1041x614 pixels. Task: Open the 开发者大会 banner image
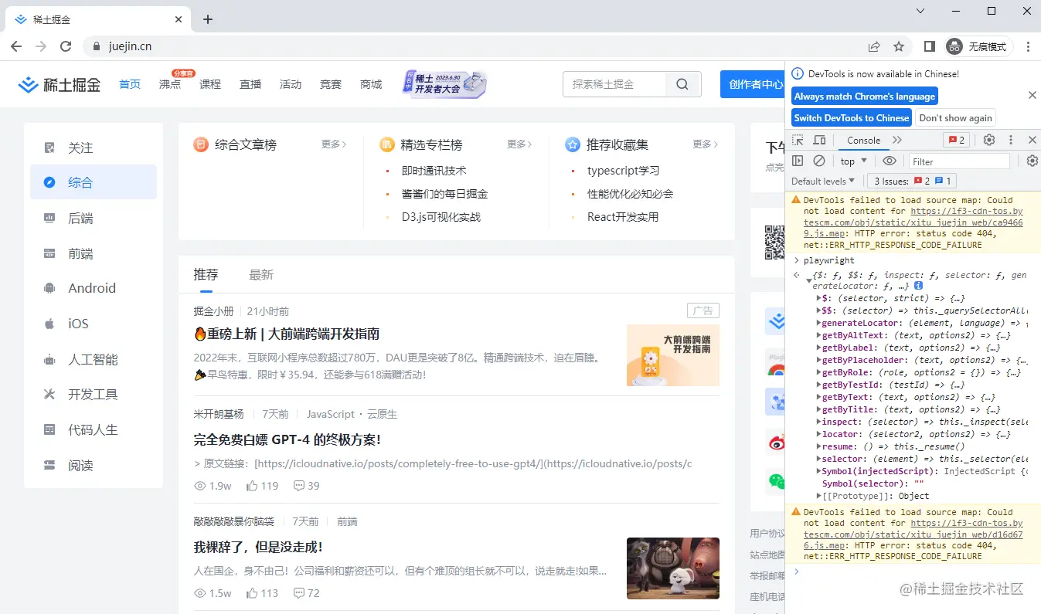pyautogui.click(x=444, y=83)
